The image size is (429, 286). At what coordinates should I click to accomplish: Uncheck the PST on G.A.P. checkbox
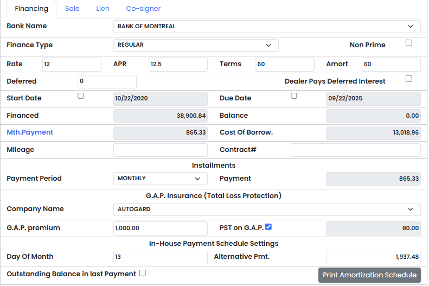click(x=268, y=227)
